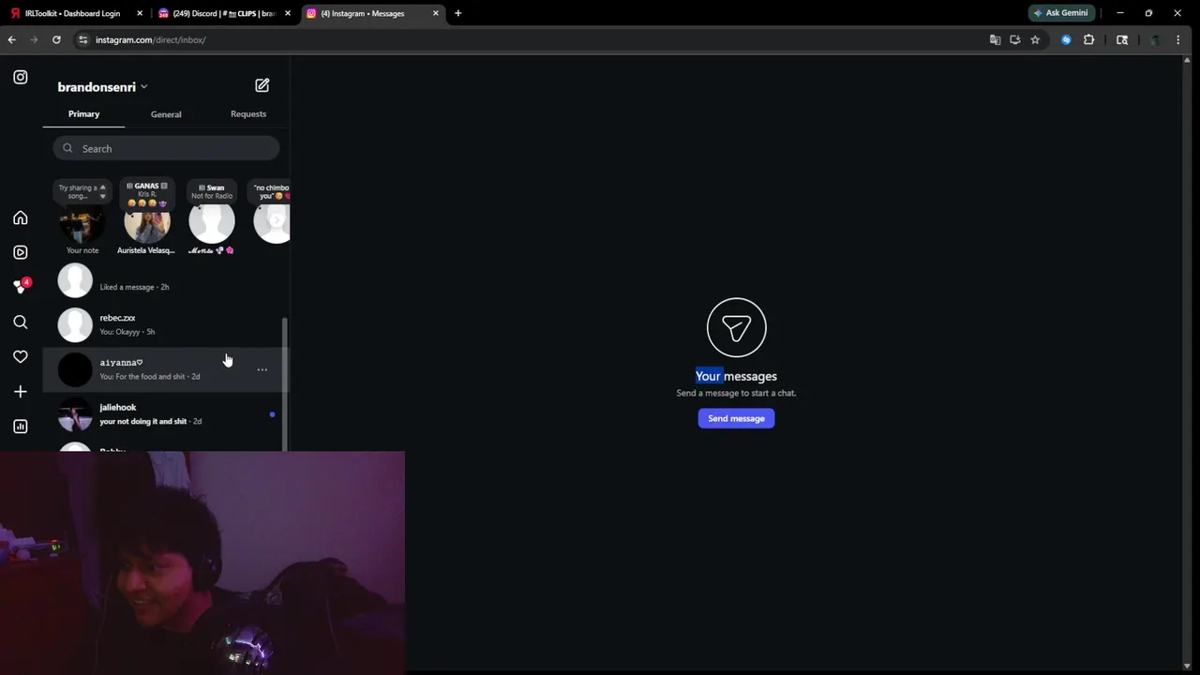The image size is (1200, 675).
Task: Open Notifications heart icon
Action: [x=21, y=356]
